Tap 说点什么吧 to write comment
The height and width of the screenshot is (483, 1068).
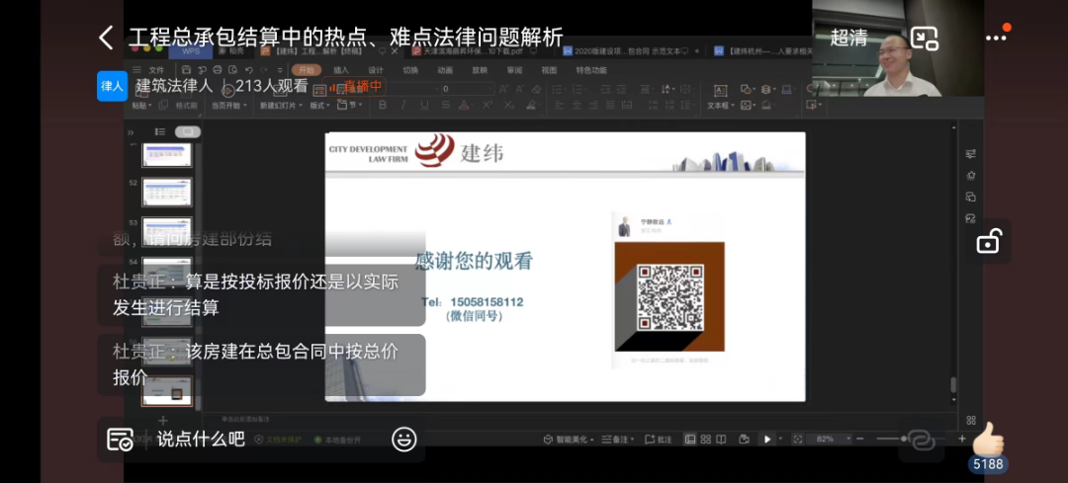click(201, 440)
